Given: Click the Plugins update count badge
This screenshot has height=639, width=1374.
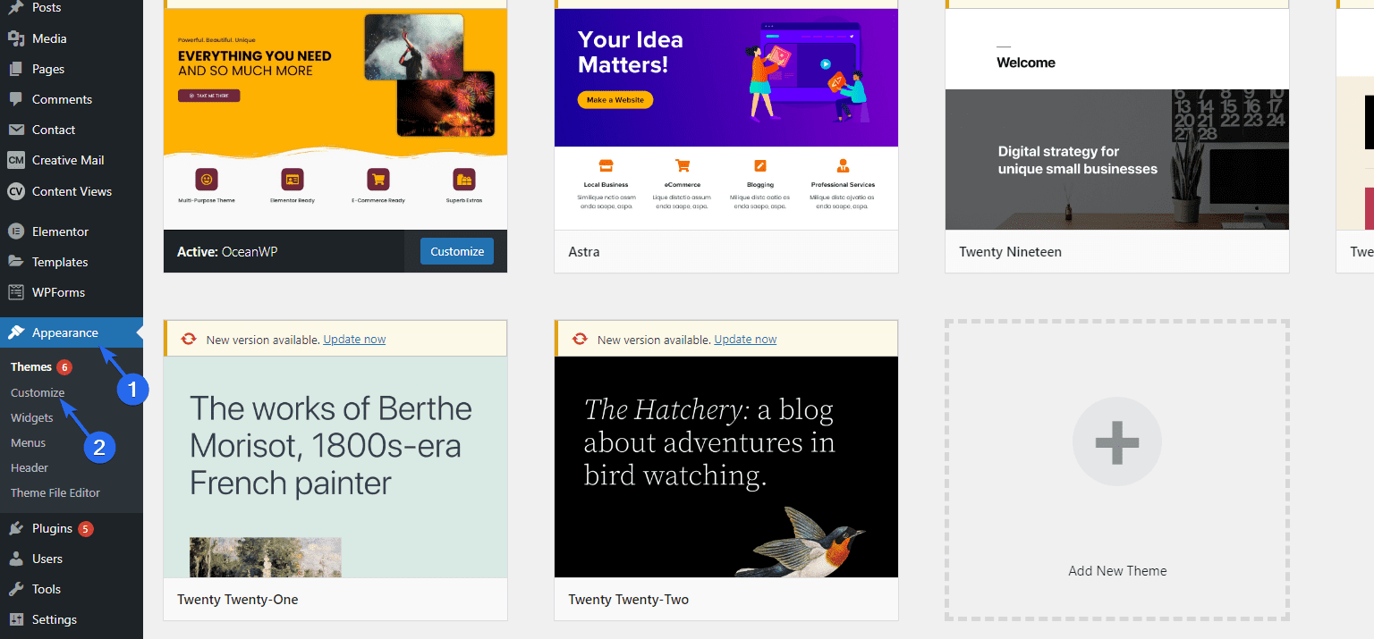Looking at the screenshot, I should pos(86,528).
